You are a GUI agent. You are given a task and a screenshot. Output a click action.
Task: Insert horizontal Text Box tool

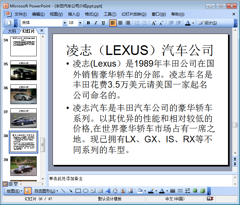pyautogui.click(x=93, y=191)
